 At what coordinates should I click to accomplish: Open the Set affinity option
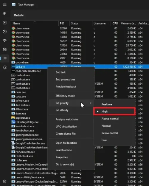click(71, 110)
